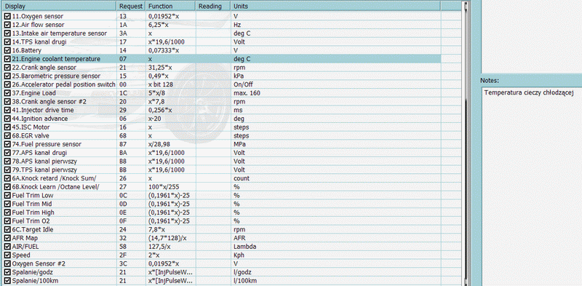Click the request code 3C cell
The height and width of the screenshot is (286, 582).
click(x=131, y=264)
